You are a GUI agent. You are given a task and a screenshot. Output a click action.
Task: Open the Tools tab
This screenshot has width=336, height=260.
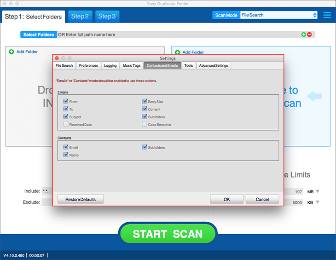pos(189,65)
